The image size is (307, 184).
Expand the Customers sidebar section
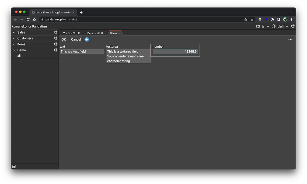[x=14, y=38]
